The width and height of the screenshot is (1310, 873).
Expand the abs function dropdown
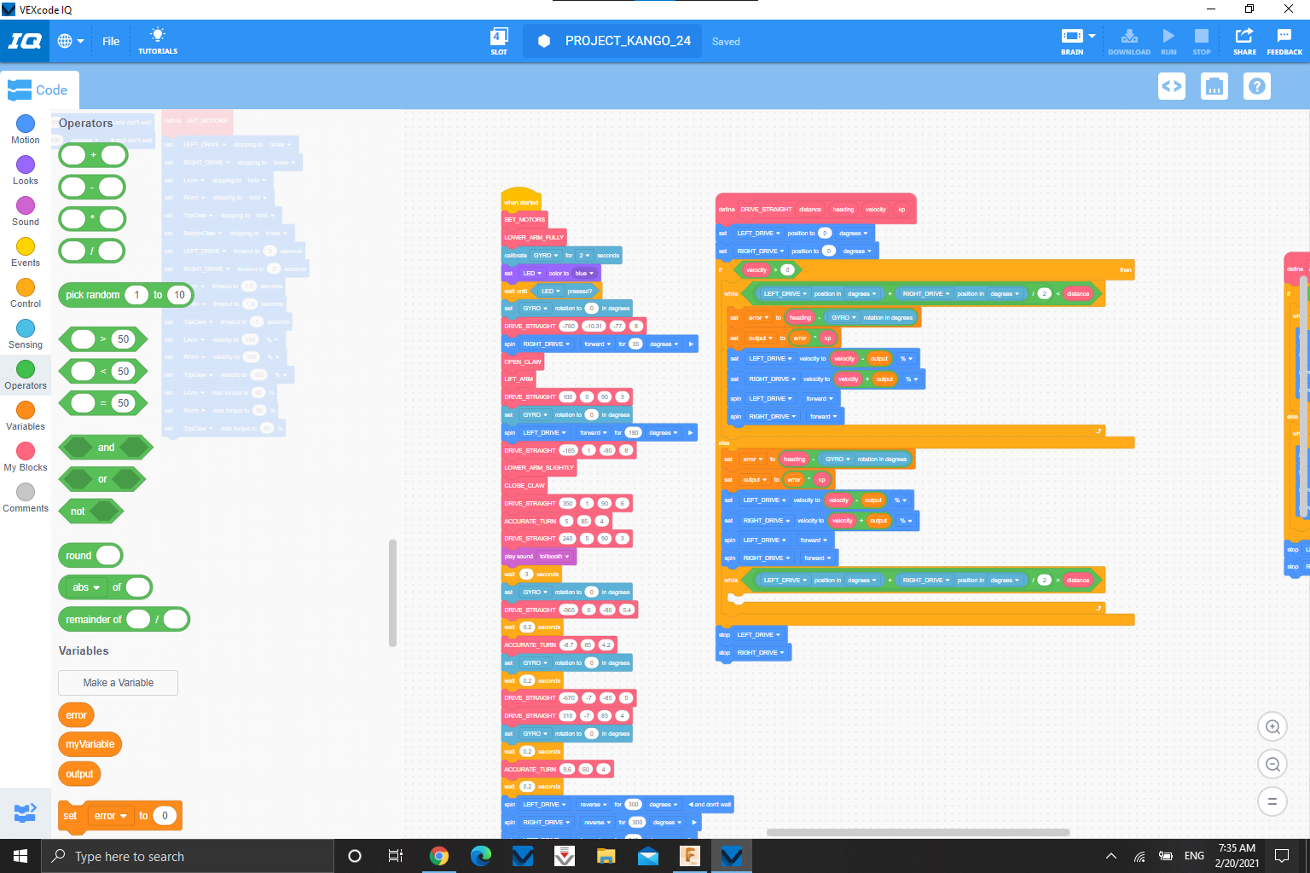coord(96,588)
